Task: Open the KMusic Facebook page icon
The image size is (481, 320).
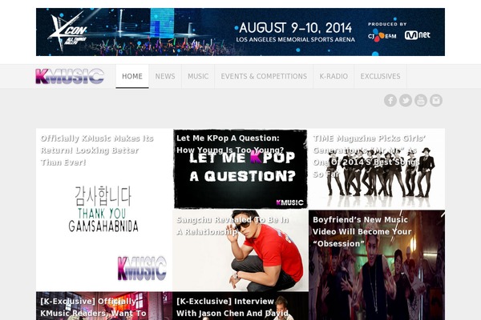Action: point(390,101)
